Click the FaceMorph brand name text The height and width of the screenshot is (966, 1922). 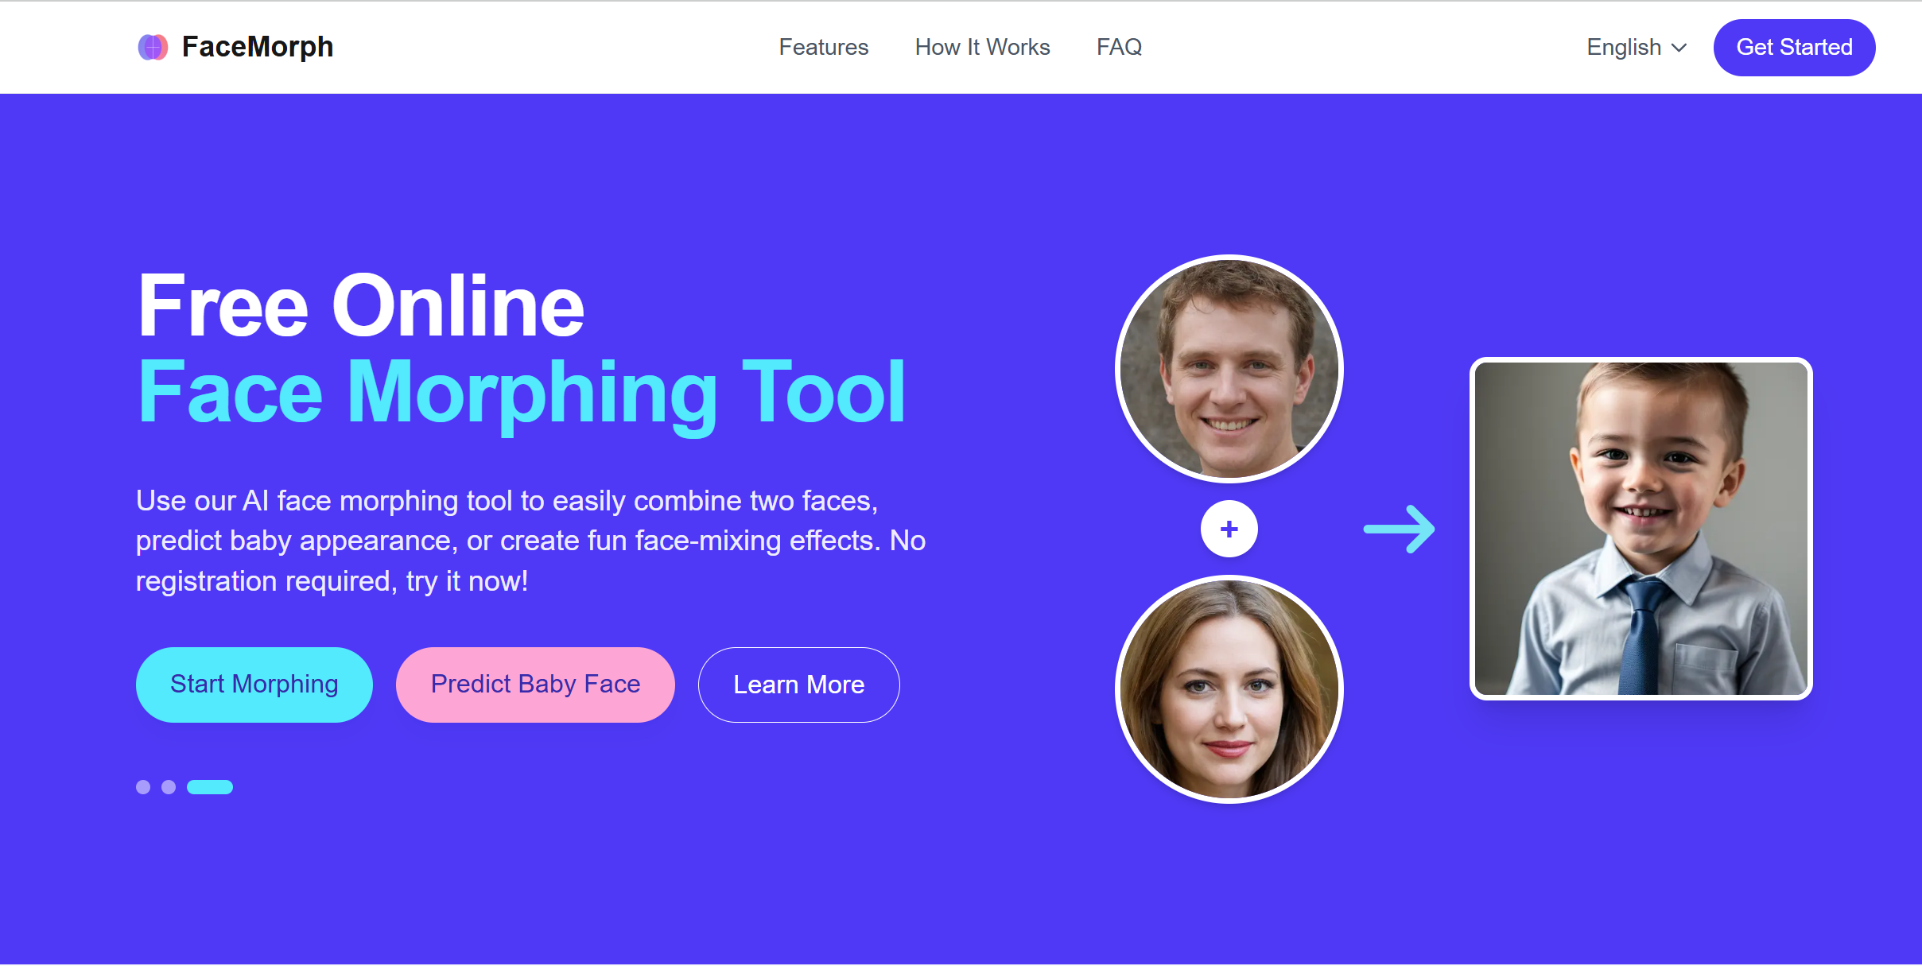click(x=257, y=46)
